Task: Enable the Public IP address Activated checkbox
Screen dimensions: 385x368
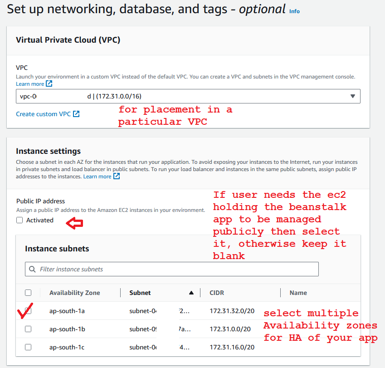Action: (x=19, y=220)
